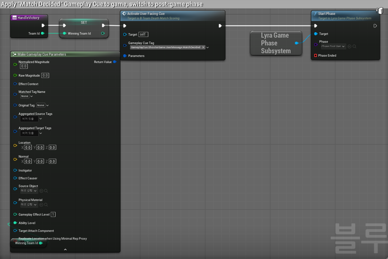Click the Normal X value field
The width and height of the screenshot is (388, 259).
(28, 161)
